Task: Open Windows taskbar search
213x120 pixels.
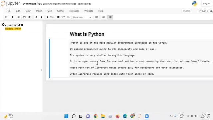Action: click(x=74, y=116)
